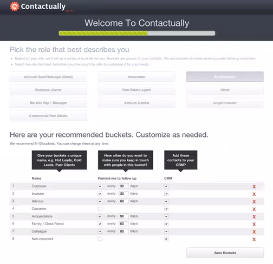Remove the Family / Close Friend bucket
Image resolution: width=273 pixels, height=264 pixels.
254,224
